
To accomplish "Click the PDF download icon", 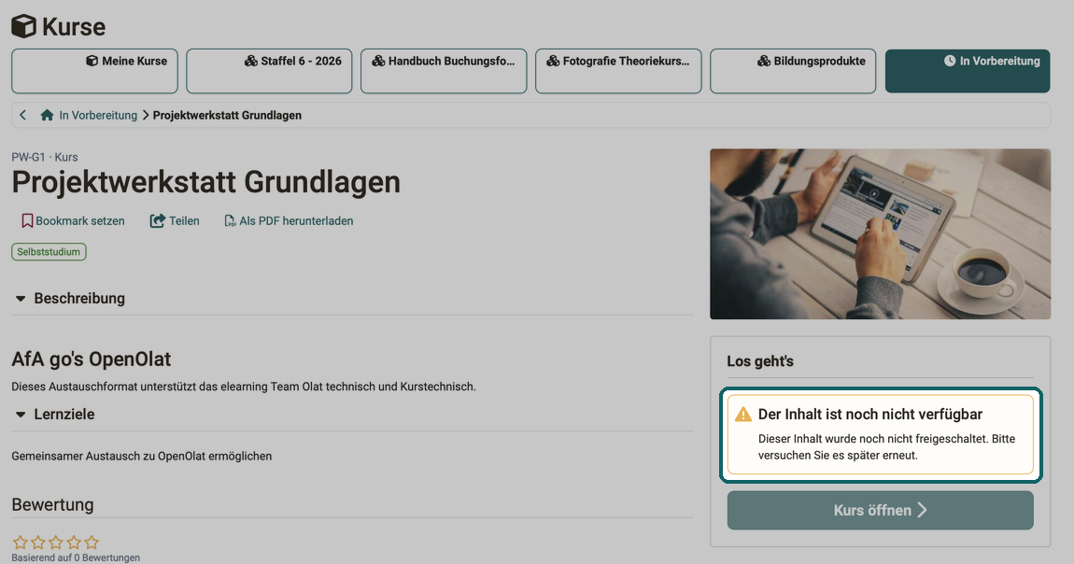I will [x=230, y=220].
